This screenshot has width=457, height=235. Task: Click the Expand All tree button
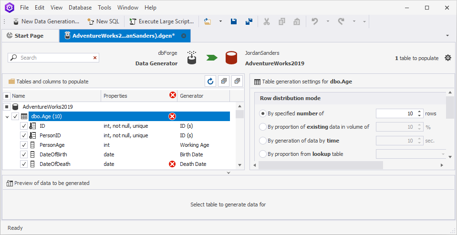pyautogui.click(x=224, y=81)
